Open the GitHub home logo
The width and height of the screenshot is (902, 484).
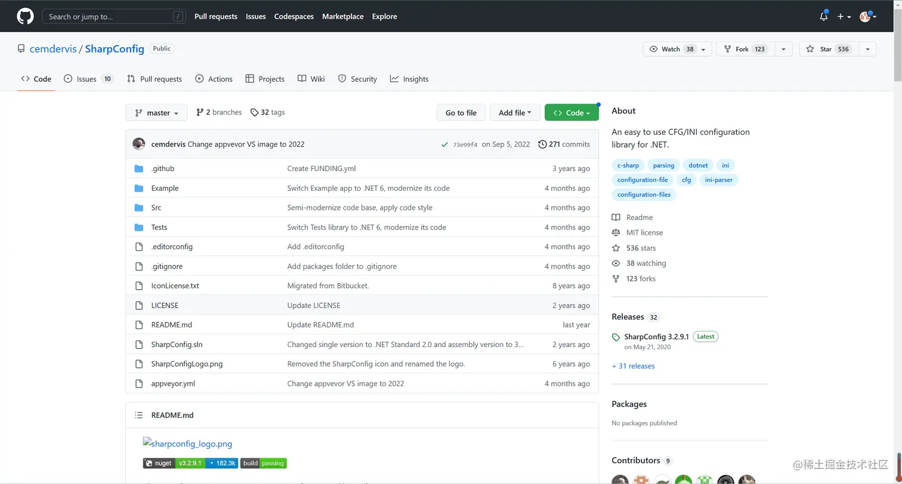(x=25, y=16)
